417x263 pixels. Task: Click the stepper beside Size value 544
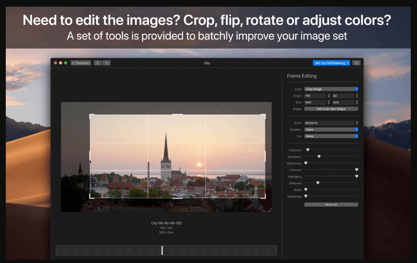[357, 103]
